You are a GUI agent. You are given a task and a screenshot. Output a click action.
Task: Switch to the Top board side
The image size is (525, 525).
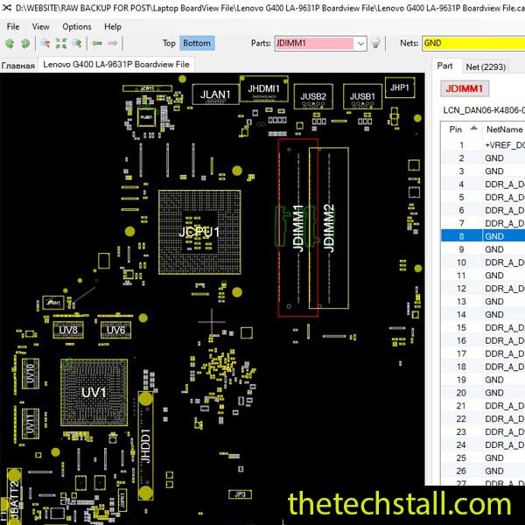[169, 43]
